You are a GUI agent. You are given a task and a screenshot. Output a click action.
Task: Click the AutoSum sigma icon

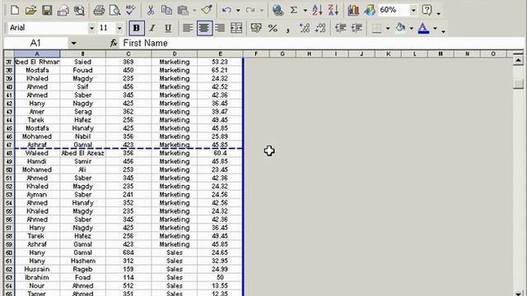coord(293,11)
